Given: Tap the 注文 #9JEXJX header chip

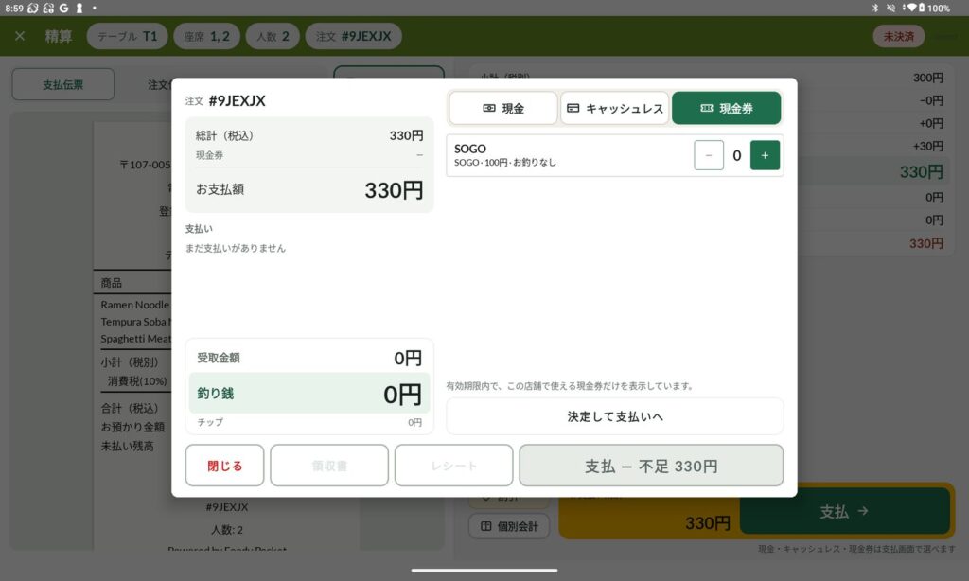Looking at the screenshot, I should coord(354,36).
